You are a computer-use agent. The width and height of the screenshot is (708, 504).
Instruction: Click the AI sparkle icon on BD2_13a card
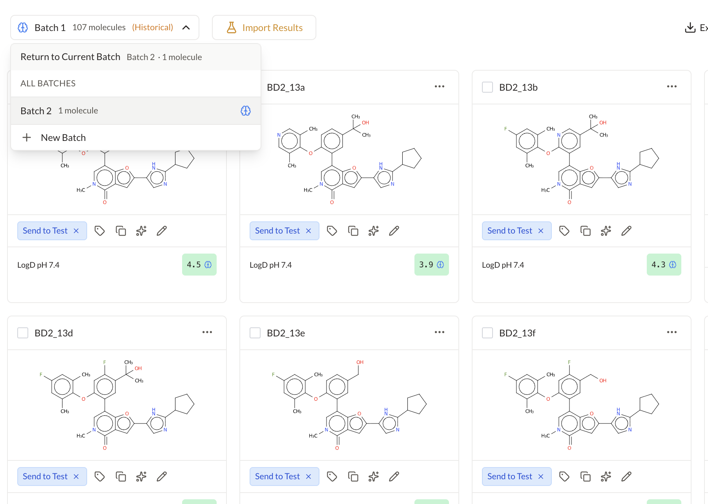tap(374, 231)
